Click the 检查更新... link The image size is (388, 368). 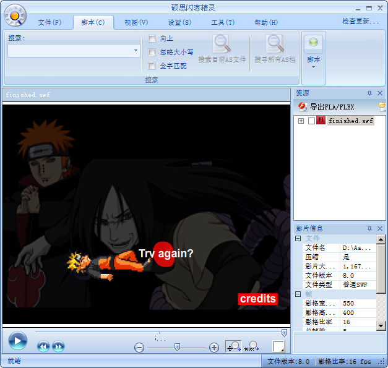click(x=361, y=21)
